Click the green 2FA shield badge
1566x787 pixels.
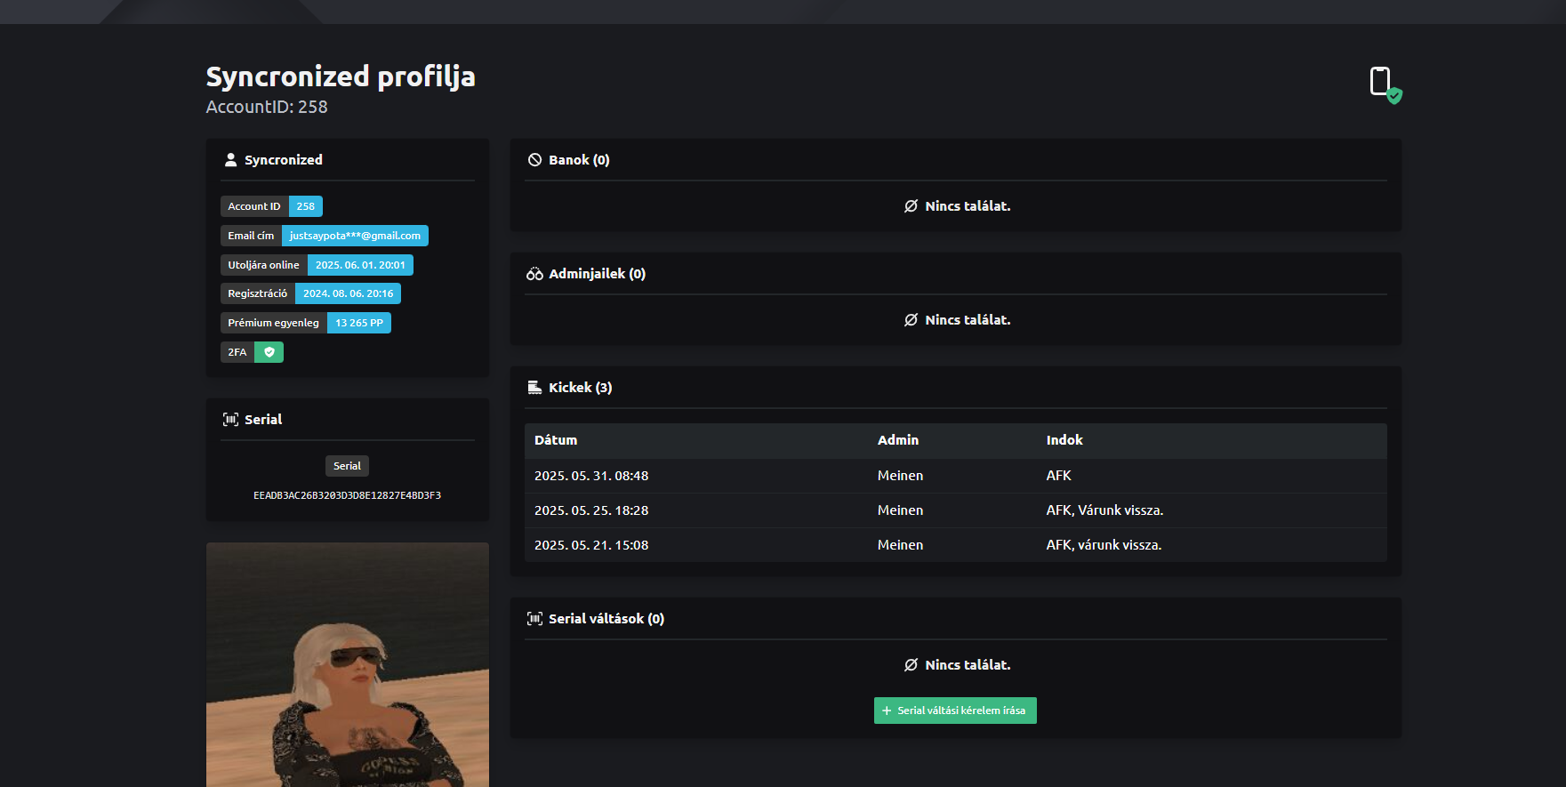coord(269,352)
